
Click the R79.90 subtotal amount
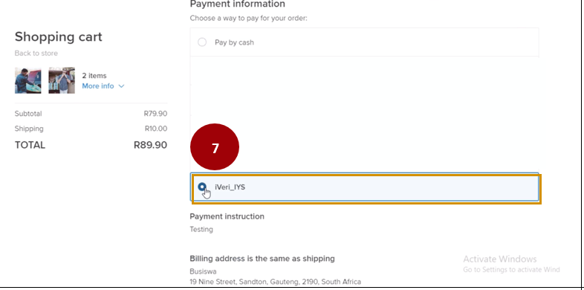pyautogui.click(x=155, y=114)
